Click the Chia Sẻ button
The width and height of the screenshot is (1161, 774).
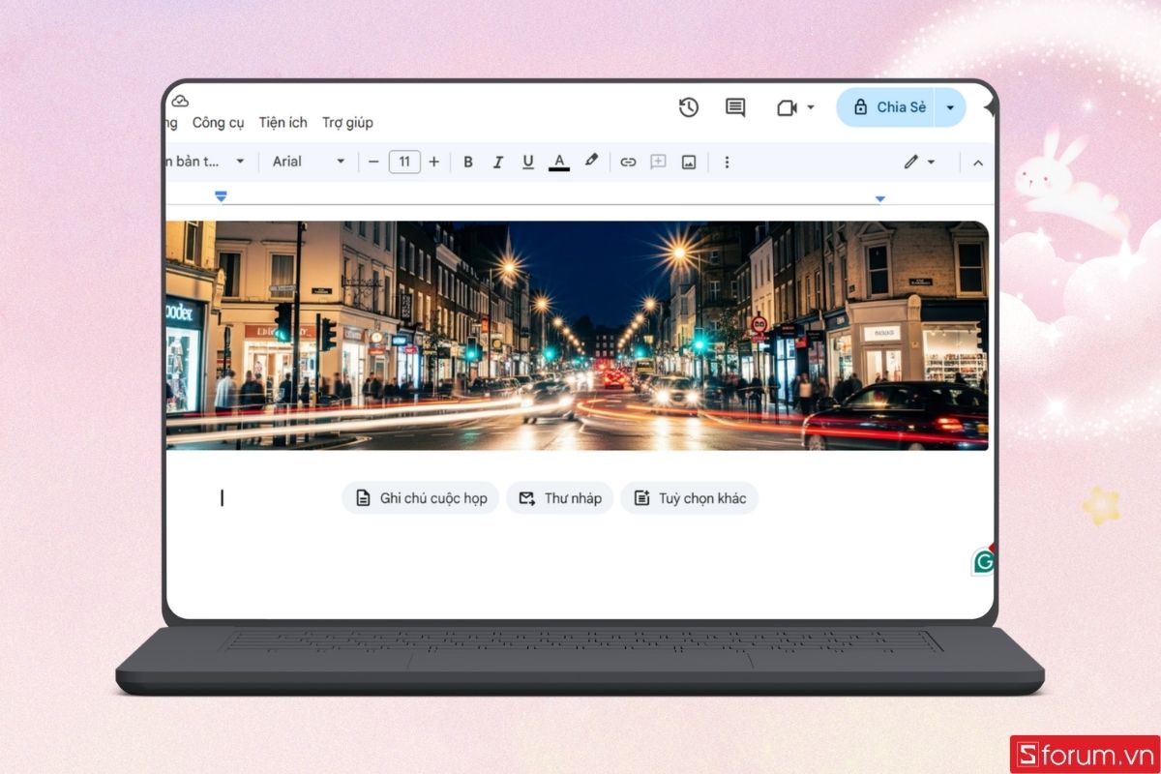895,107
